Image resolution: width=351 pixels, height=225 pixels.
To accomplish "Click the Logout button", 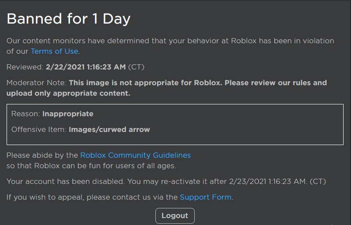I will tap(175, 215).
